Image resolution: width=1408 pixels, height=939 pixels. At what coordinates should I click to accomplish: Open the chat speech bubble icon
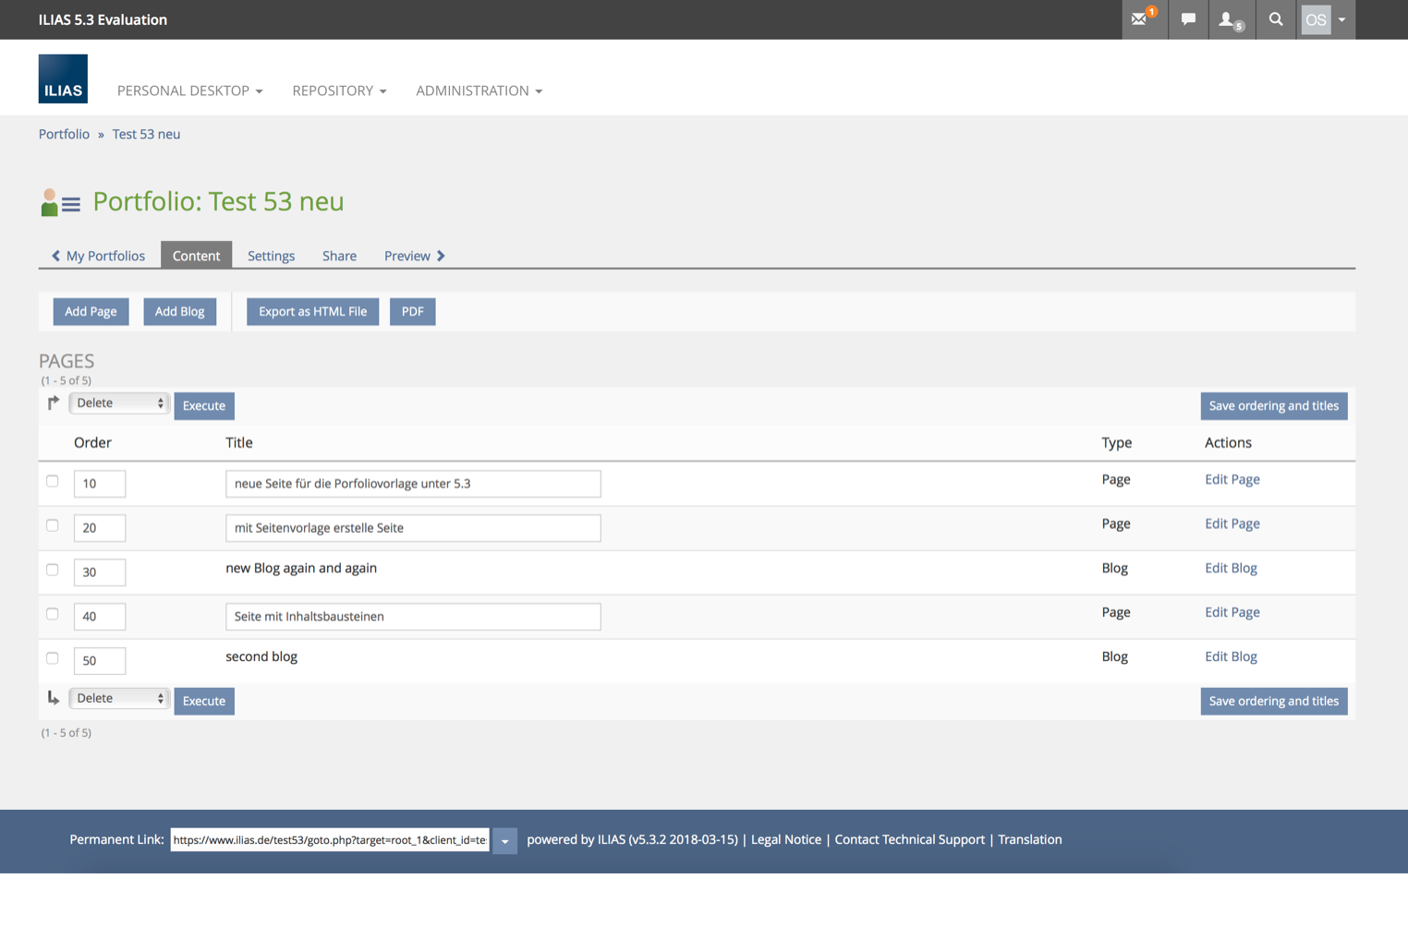[x=1188, y=19]
